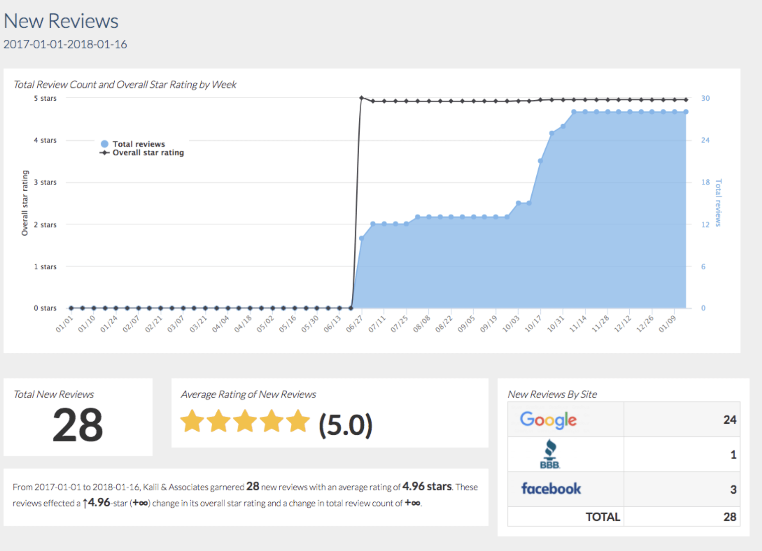The height and width of the screenshot is (551, 762).
Task: Click the Google logo in reviews table
Action: (548, 420)
